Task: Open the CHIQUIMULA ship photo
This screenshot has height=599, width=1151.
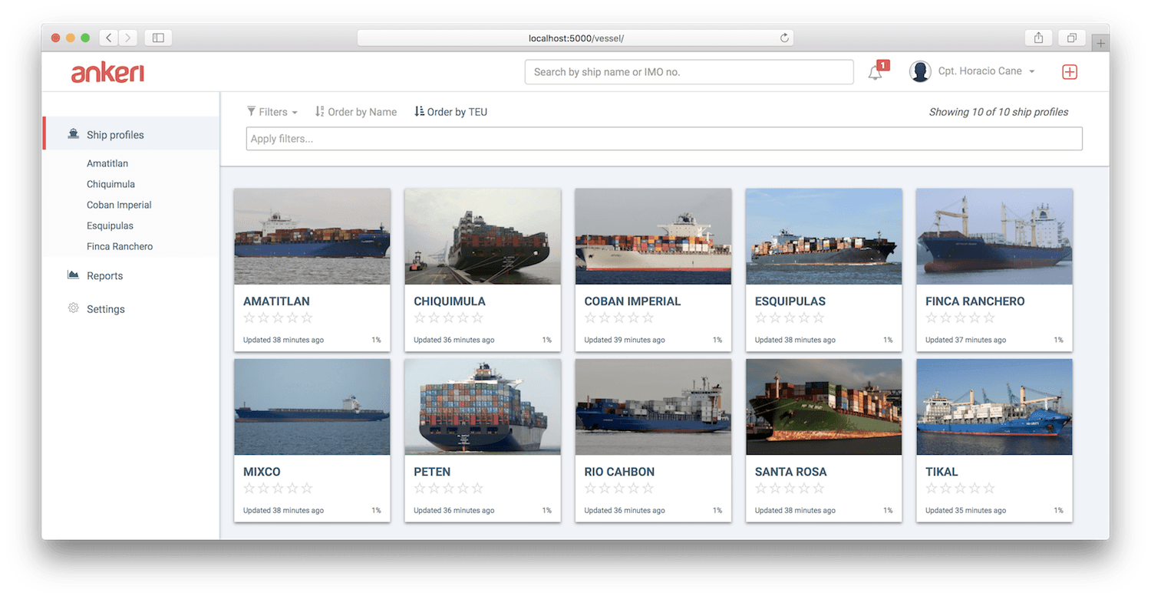Action: click(x=483, y=236)
